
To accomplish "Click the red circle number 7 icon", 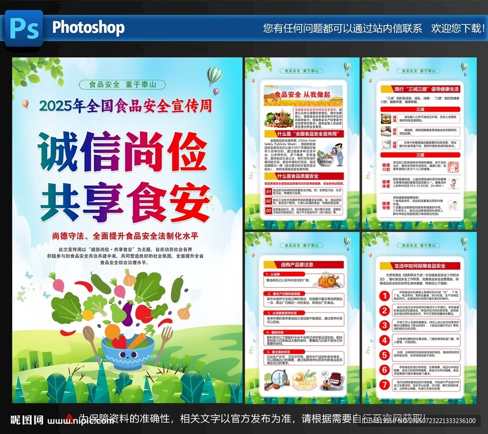I will pyautogui.click(x=385, y=384).
